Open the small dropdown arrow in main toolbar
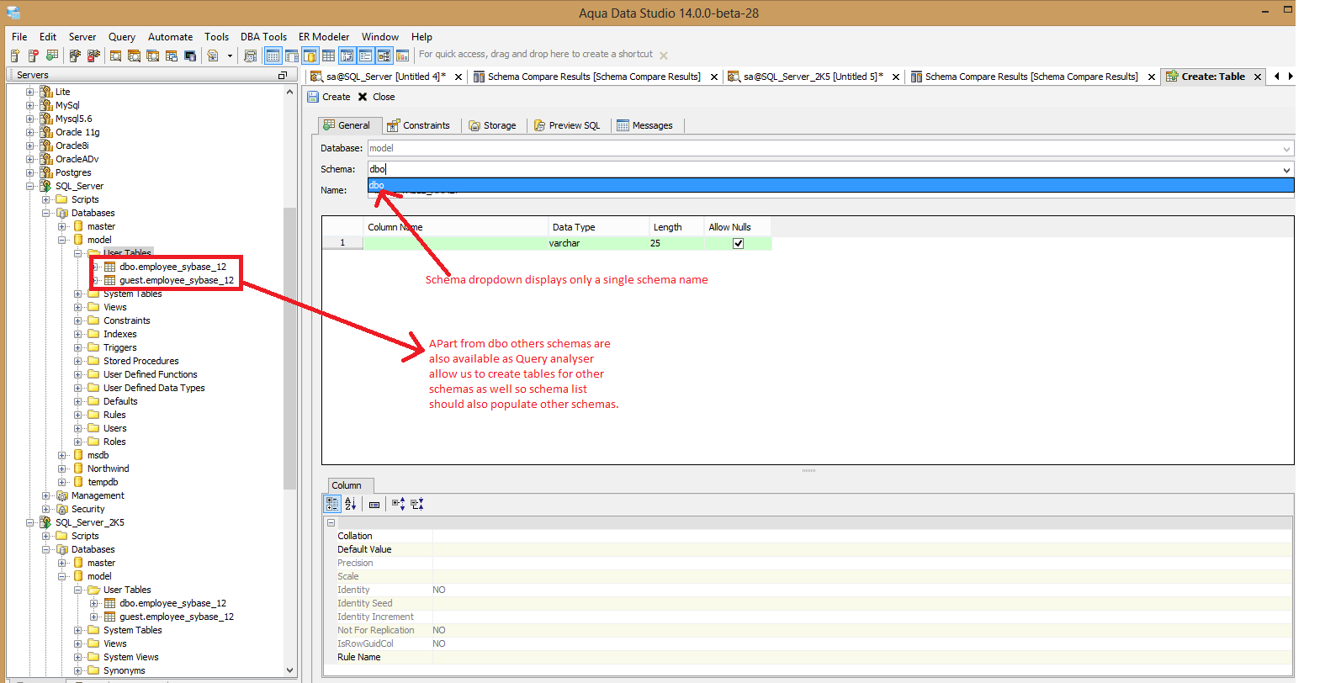Viewport: 1341px width, 683px height. click(x=230, y=56)
